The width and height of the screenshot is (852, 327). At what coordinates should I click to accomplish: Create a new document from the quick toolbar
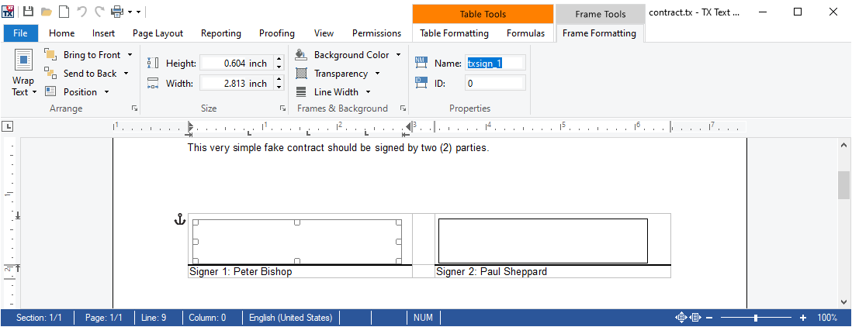pos(64,12)
